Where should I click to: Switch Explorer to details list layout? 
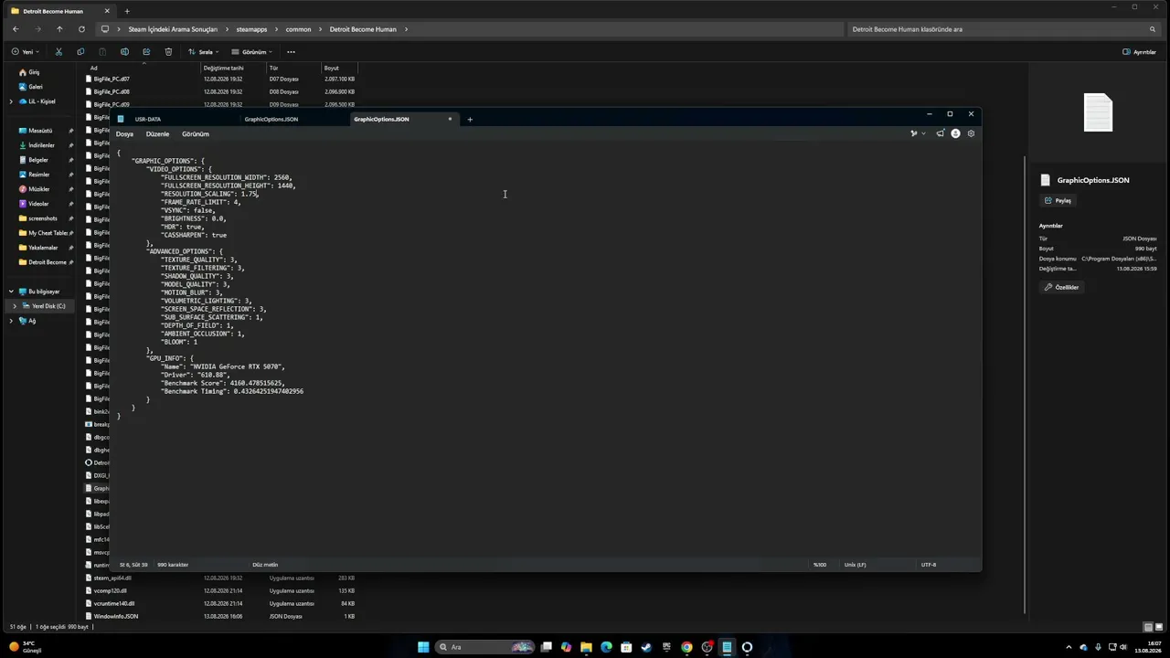point(1148,627)
